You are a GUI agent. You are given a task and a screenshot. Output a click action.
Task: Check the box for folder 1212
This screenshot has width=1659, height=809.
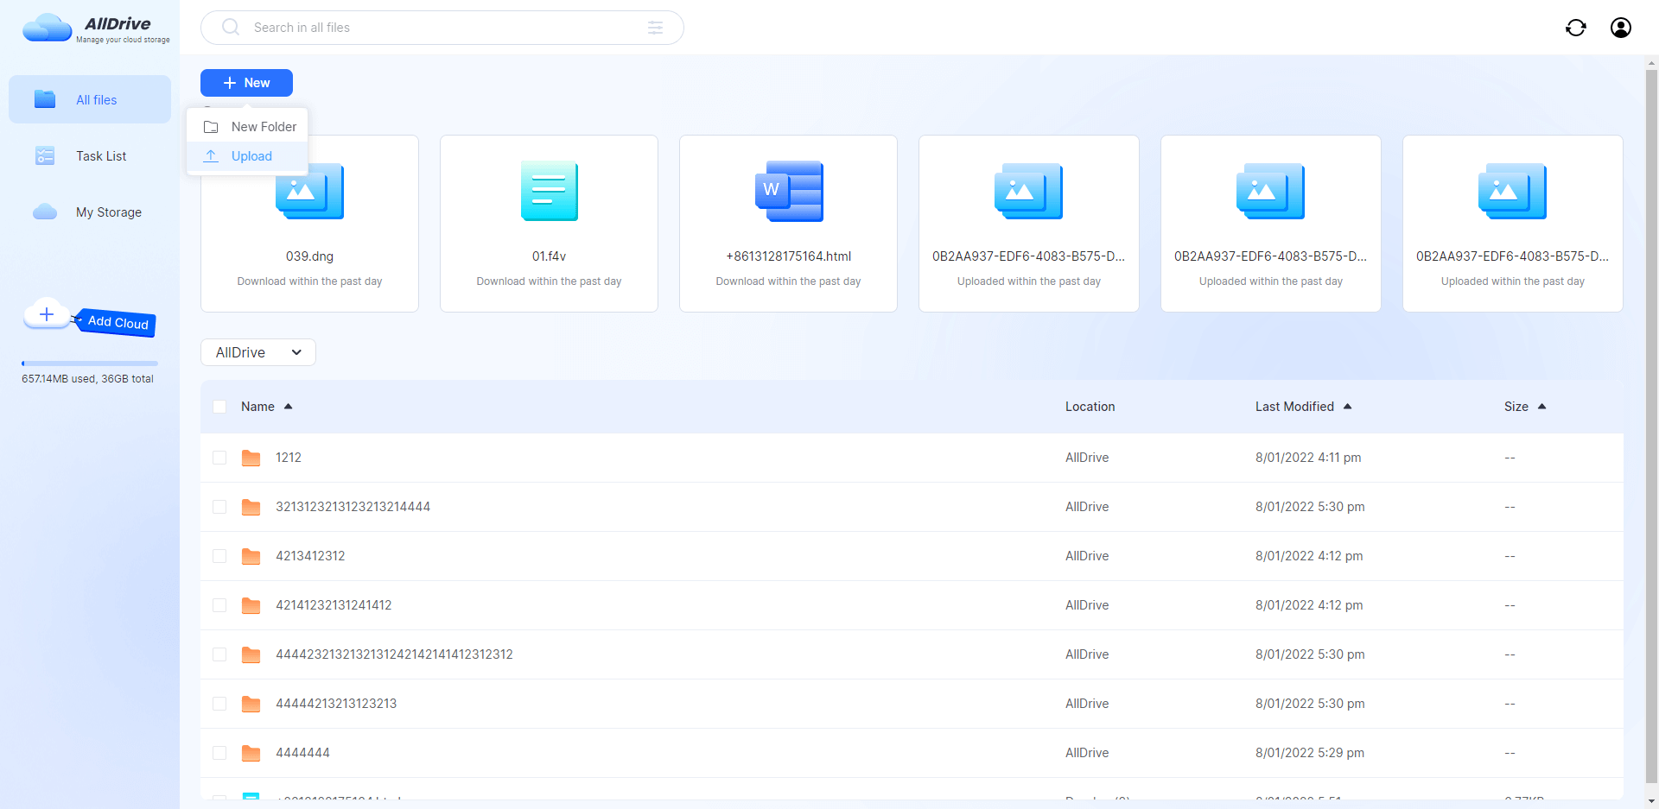[219, 458]
